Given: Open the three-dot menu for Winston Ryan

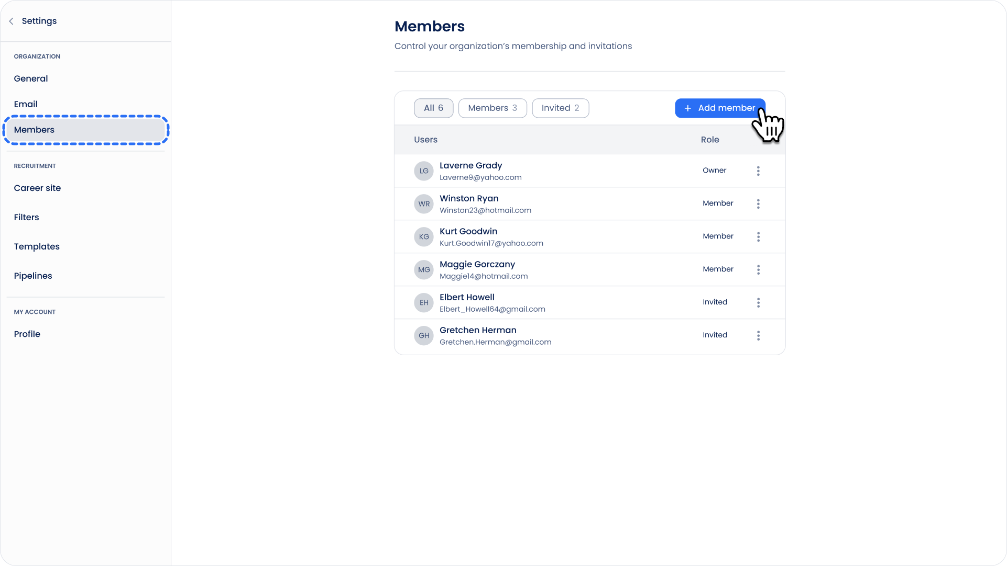Looking at the screenshot, I should (x=758, y=204).
